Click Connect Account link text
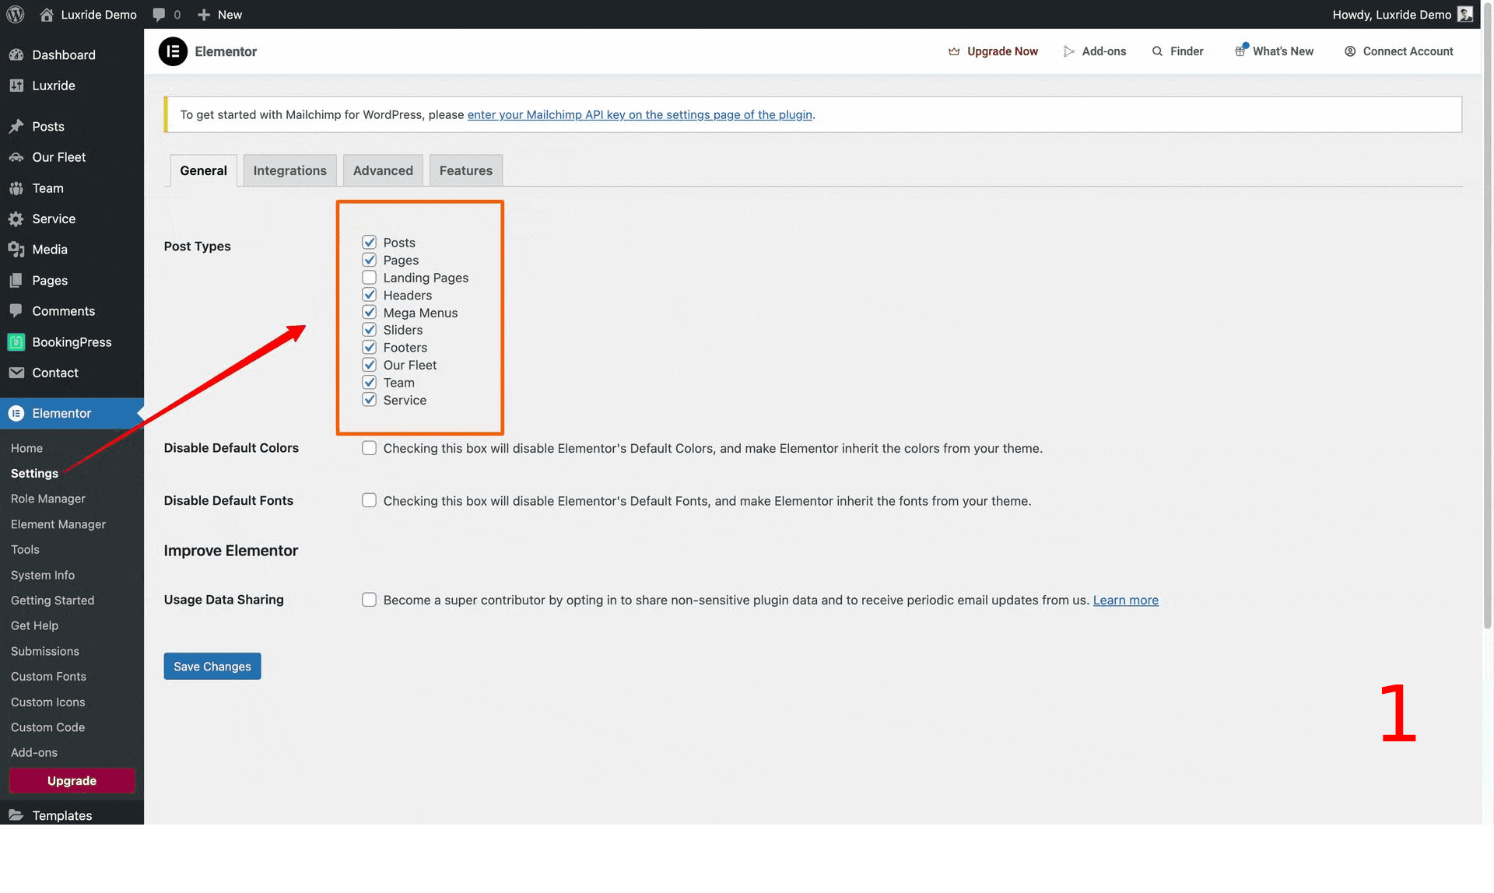 (1408, 51)
